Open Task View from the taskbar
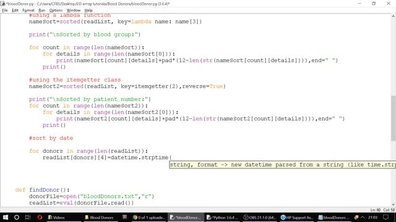 point(28,217)
